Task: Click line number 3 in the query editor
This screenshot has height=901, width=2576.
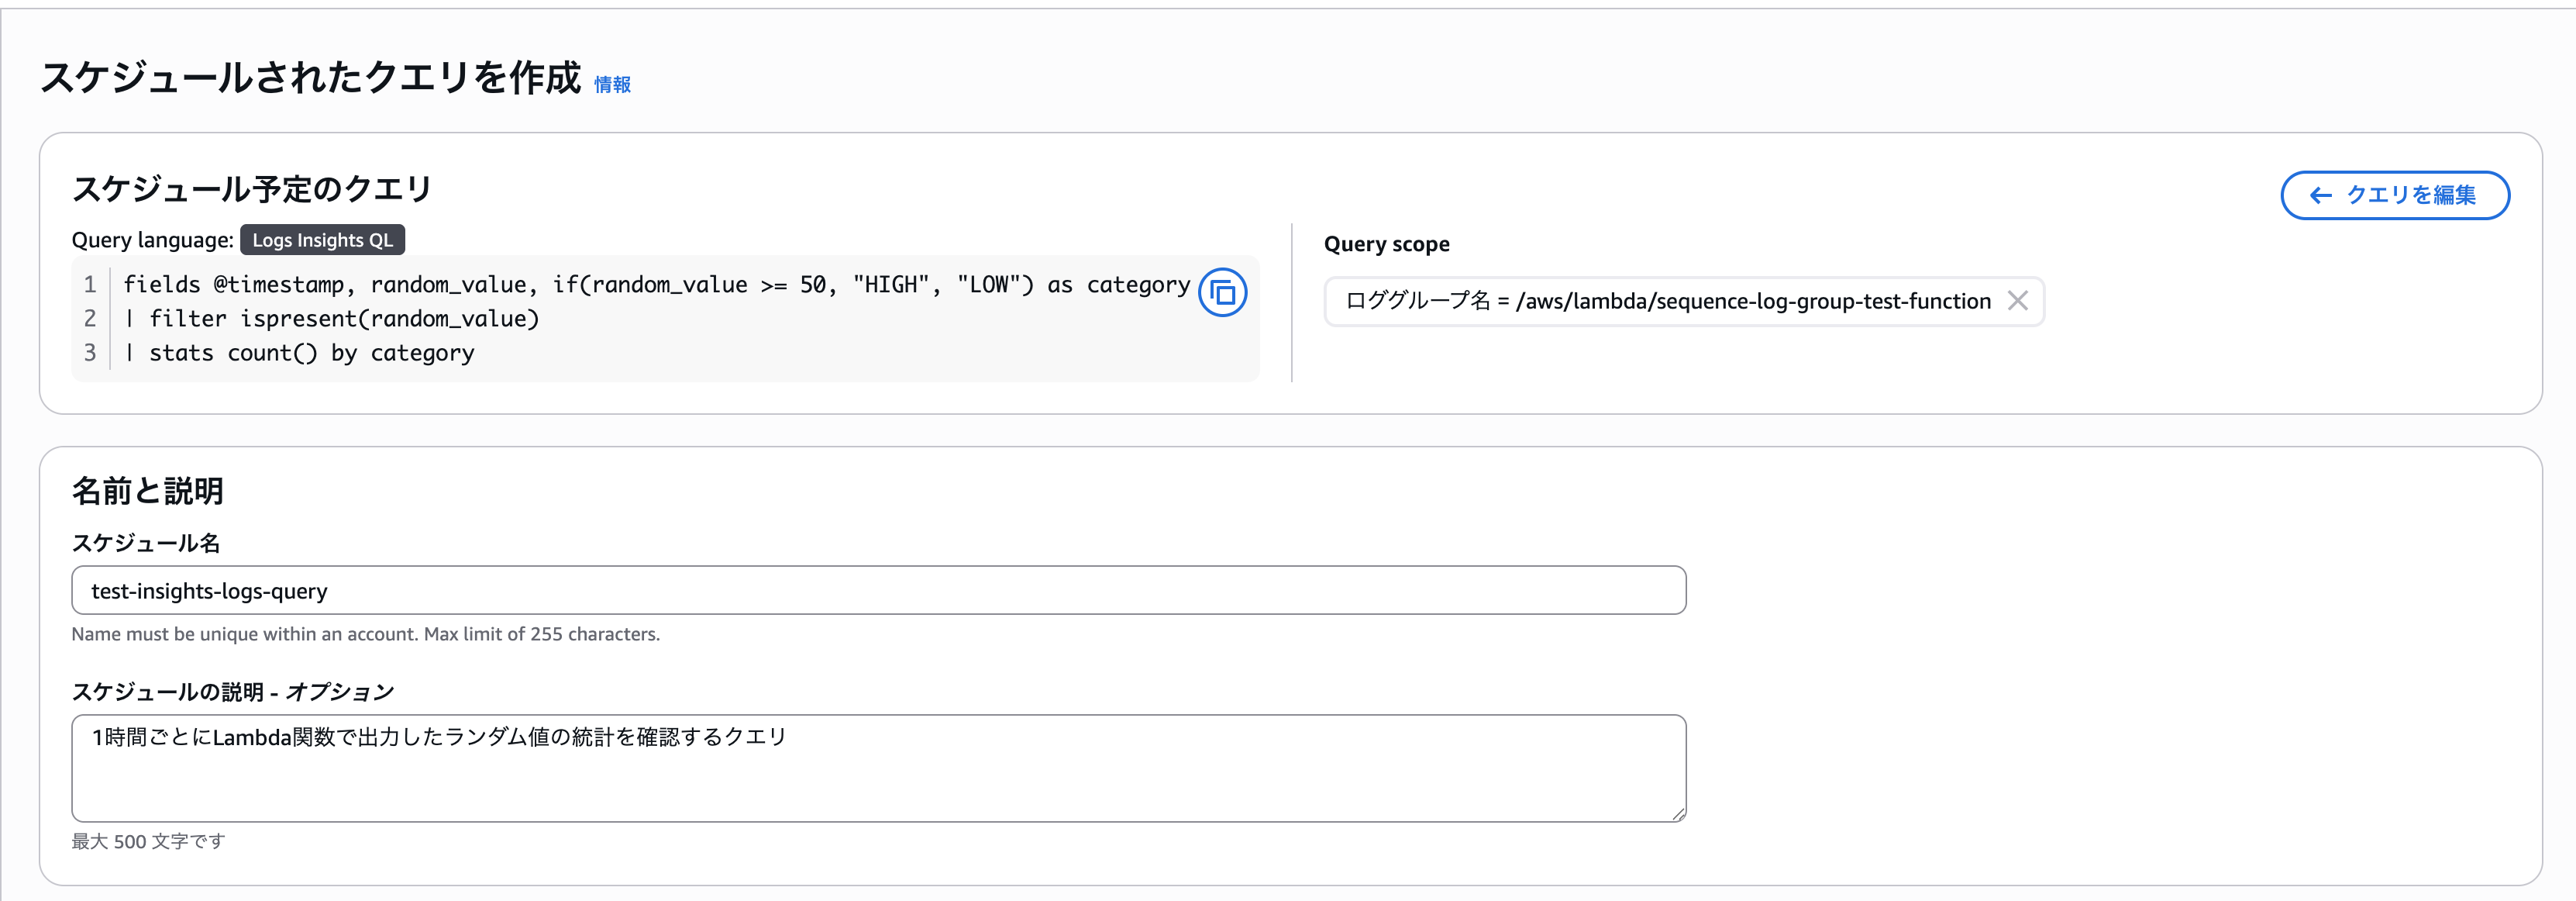Action: pyautogui.click(x=91, y=352)
